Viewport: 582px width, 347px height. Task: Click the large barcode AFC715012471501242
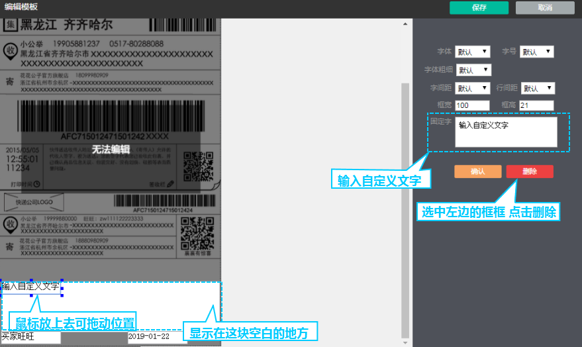pos(111,115)
